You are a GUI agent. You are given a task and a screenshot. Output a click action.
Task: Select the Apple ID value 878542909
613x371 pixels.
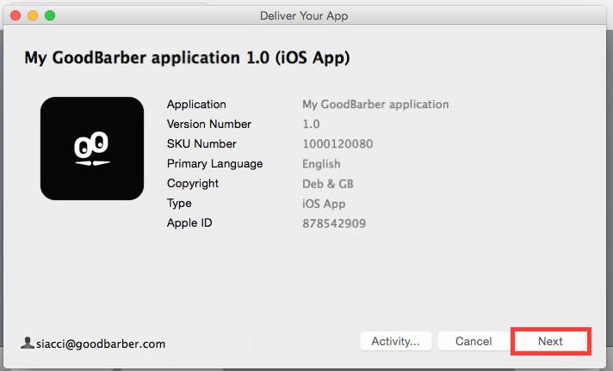[x=334, y=223]
